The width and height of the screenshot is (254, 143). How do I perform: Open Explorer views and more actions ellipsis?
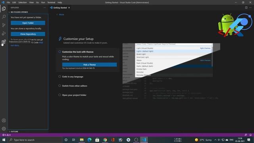pyautogui.click(x=44, y=8)
